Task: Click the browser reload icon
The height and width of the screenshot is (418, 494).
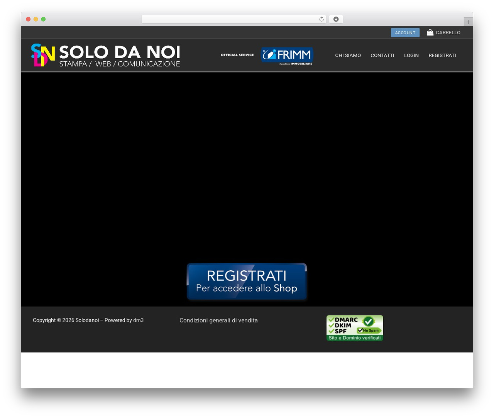Action: 321,19
